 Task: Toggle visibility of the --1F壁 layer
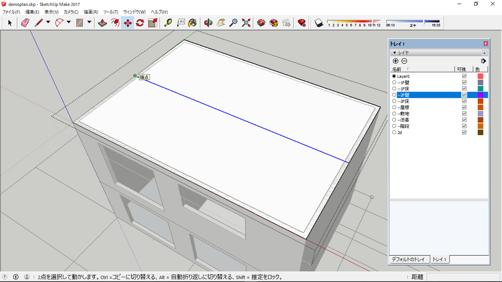[x=464, y=82]
